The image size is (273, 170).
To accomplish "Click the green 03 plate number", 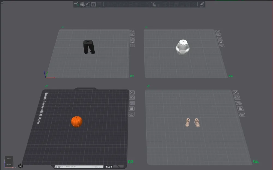I will point(130,162).
